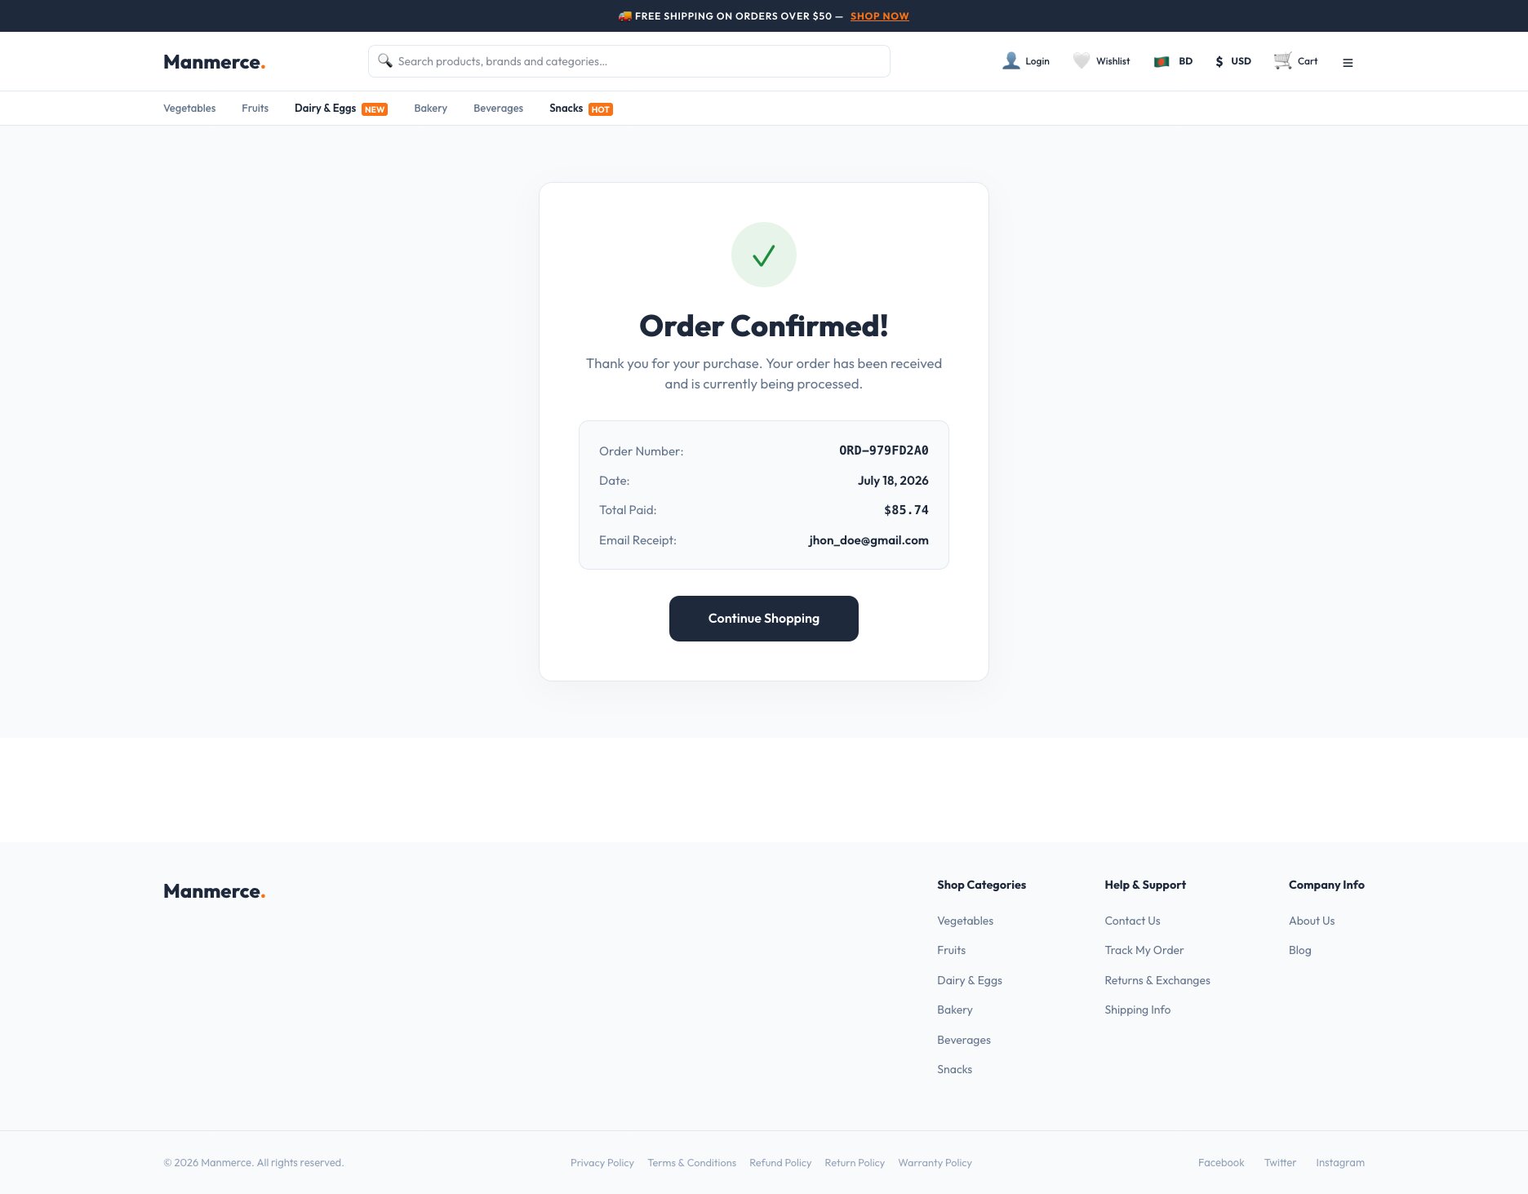
Task: Open footer Beverages link
Action: click(964, 1040)
